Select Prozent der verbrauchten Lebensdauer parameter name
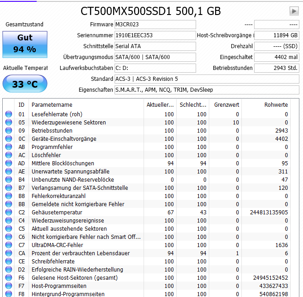 tap(81, 253)
